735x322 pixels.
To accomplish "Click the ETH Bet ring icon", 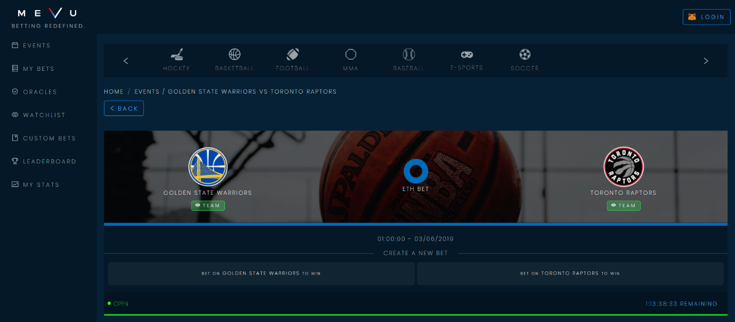I will pos(416,171).
